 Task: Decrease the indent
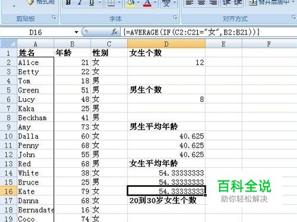(x=226, y=3)
